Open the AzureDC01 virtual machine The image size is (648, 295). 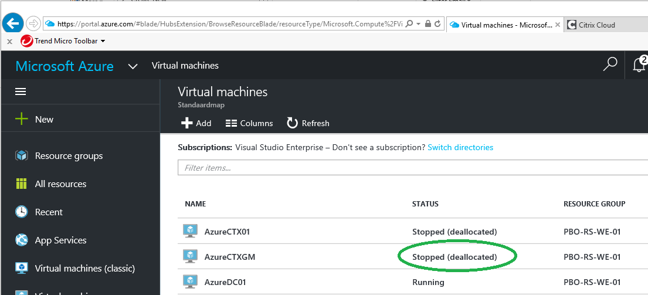pyautogui.click(x=225, y=283)
